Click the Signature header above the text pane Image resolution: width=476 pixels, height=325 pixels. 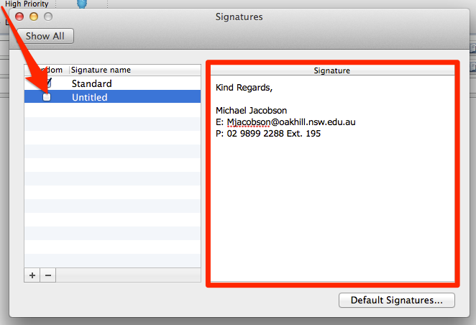coord(332,70)
